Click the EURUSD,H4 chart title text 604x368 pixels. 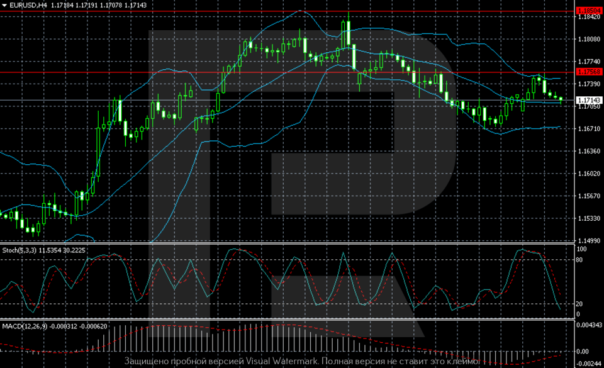29,5
